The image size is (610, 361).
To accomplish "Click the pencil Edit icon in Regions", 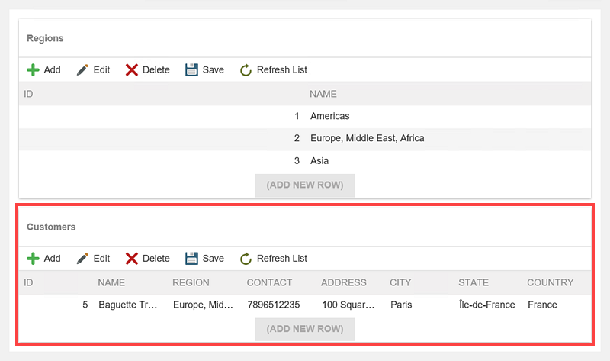I will tap(82, 70).
